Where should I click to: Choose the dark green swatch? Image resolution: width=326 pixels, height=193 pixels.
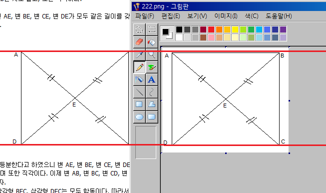tap(251, 29)
